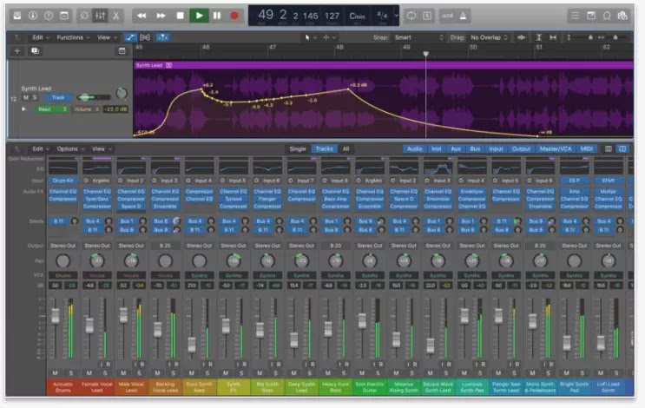
Task: Open the Volume automation parameter dropdown
Action: [x=87, y=109]
